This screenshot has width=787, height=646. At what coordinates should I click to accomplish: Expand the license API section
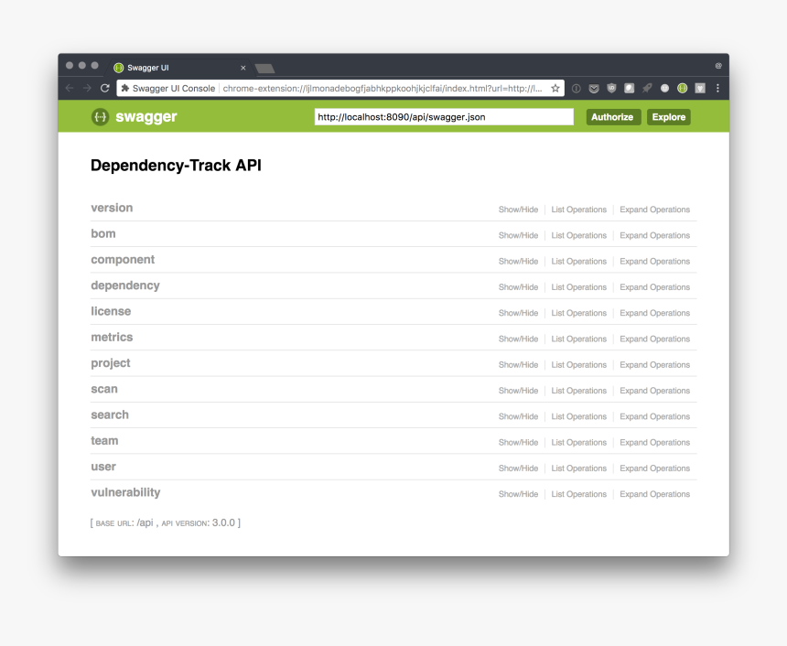point(111,311)
